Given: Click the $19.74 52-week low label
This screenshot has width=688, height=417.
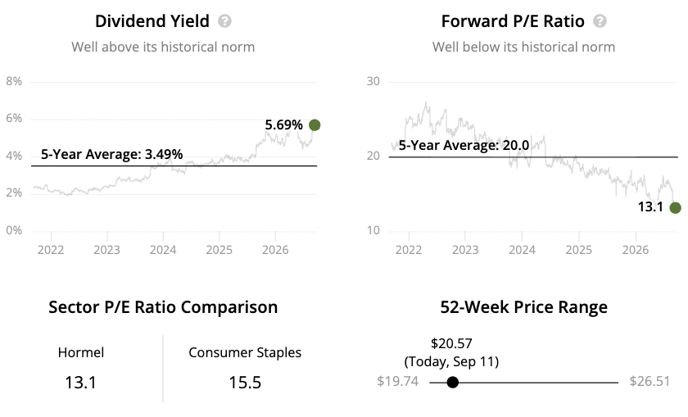Looking at the screenshot, I should pyautogui.click(x=397, y=381).
